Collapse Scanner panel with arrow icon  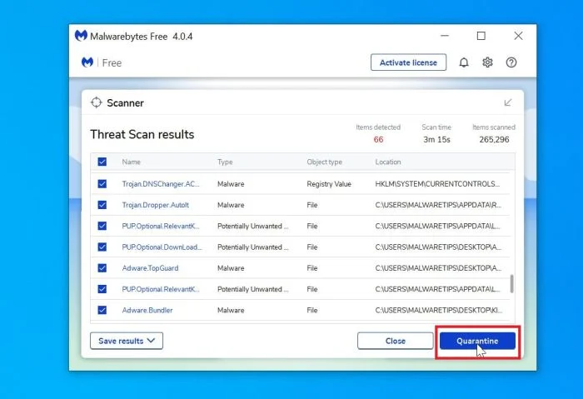pos(508,102)
